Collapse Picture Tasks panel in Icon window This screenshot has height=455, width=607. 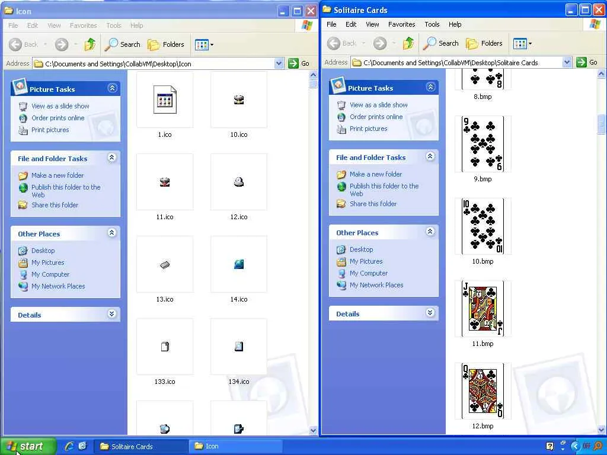(x=112, y=88)
